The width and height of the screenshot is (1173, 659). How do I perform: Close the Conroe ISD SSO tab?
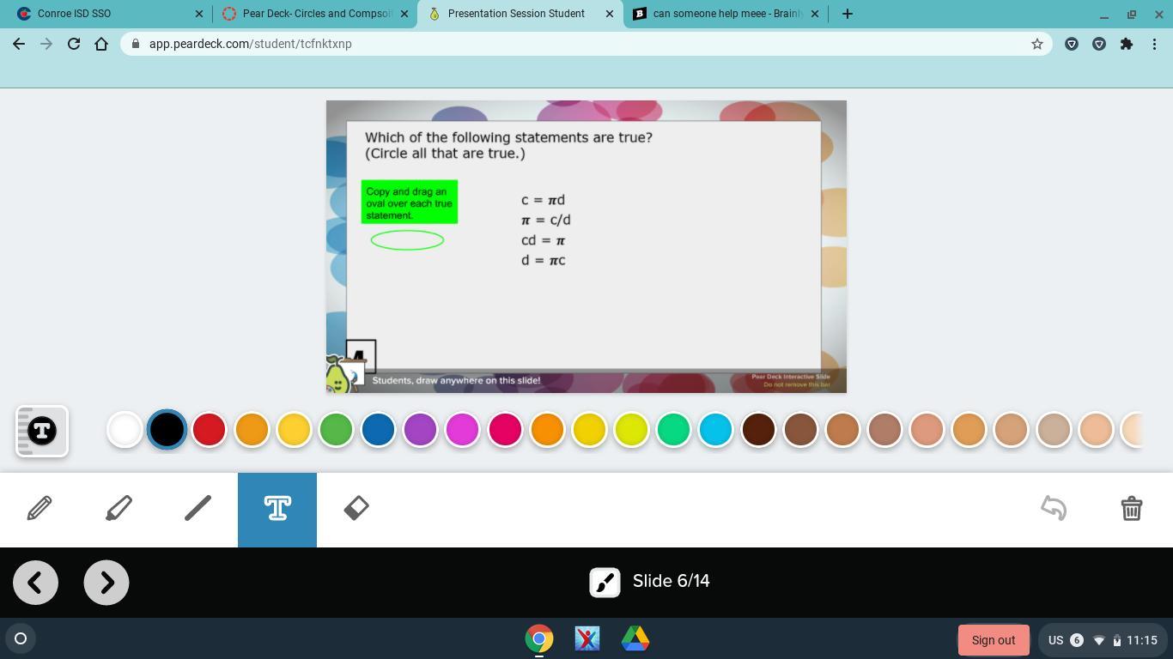tap(199, 14)
